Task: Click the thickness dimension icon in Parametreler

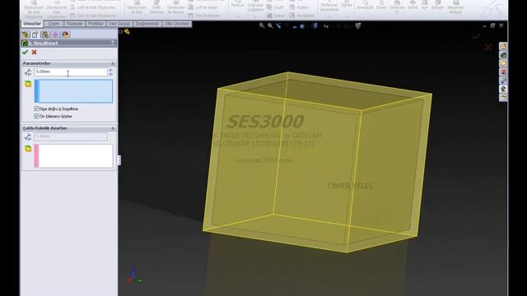Action: (x=28, y=72)
